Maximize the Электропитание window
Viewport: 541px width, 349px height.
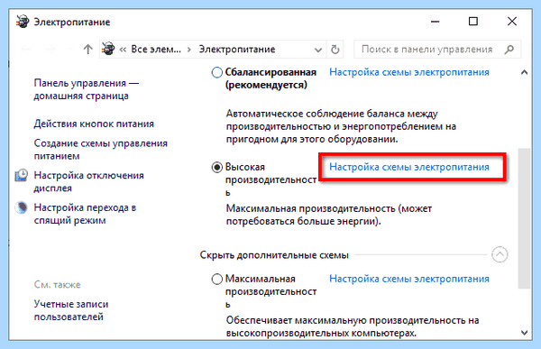[x=473, y=22]
